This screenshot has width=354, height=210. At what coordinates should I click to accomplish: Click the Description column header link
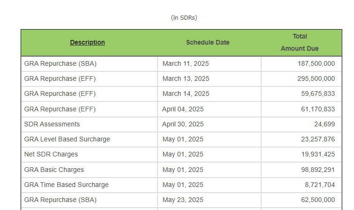[x=87, y=42]
